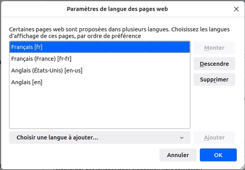The image size is (245, 170).
Task: Click the Monter button
Action: 214,48
